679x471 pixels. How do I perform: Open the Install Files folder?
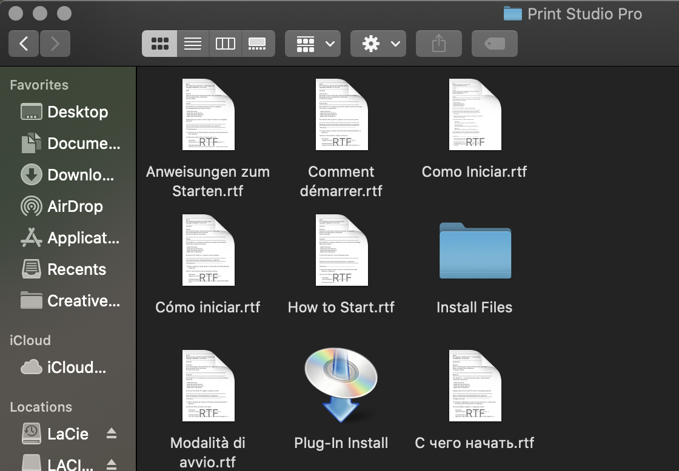pyautogui.click(x=475, y=251)
